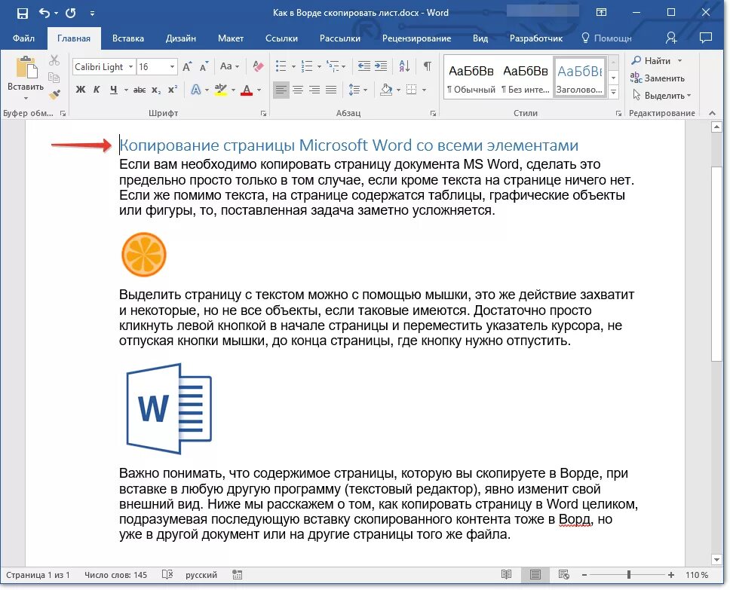The image size is (730, 590).
Task: Clear all formatting with eraser icon
Action: tap(258, 66)
